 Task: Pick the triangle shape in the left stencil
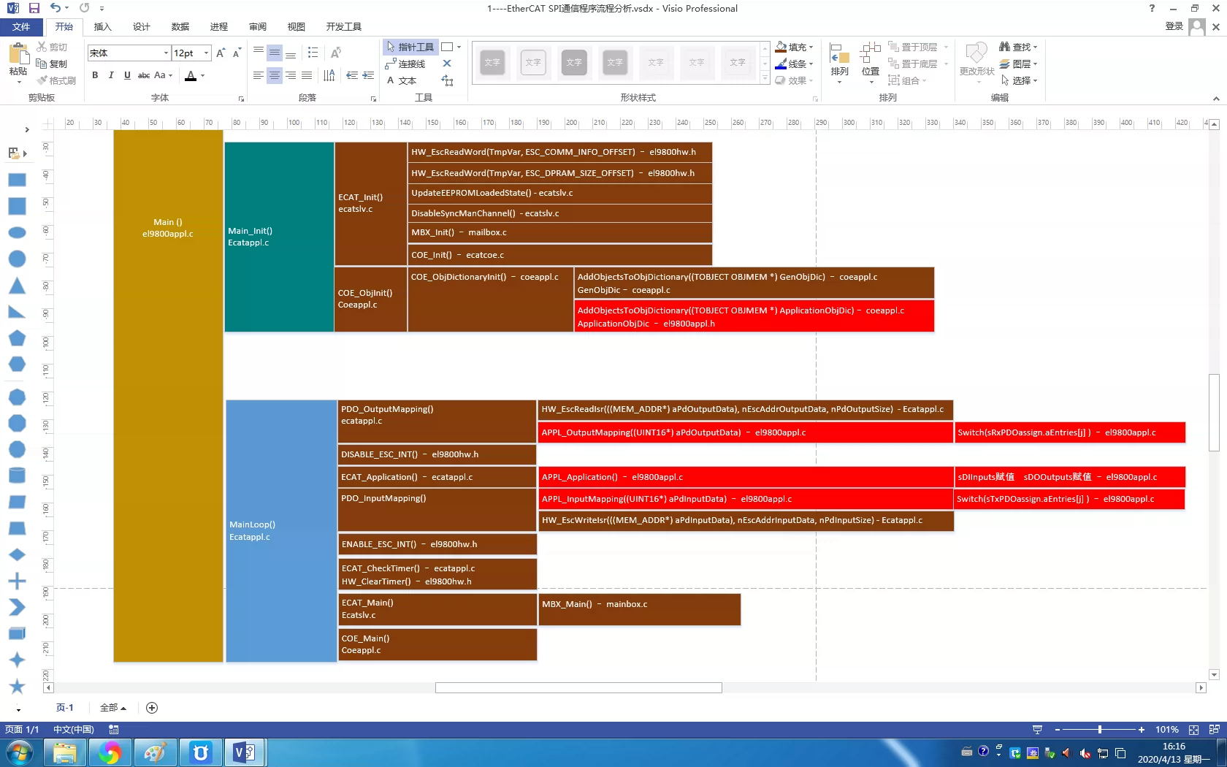pyautogui.click(x=17, y=286)
